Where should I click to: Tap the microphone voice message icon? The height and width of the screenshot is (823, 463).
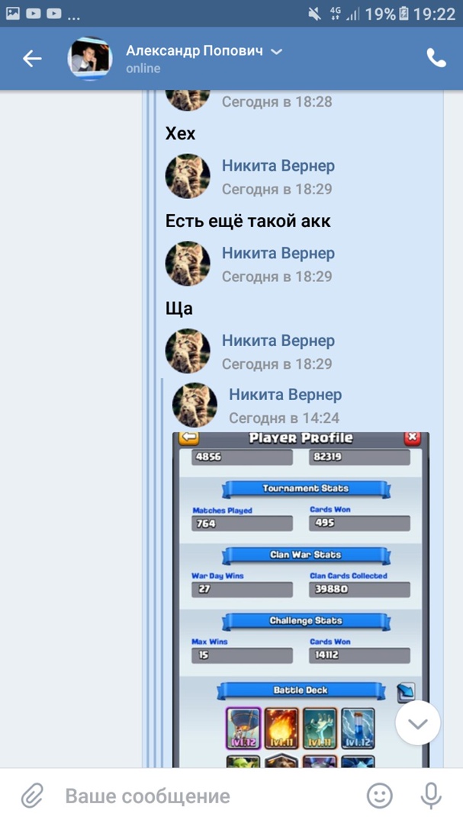(x=430, y=796)
